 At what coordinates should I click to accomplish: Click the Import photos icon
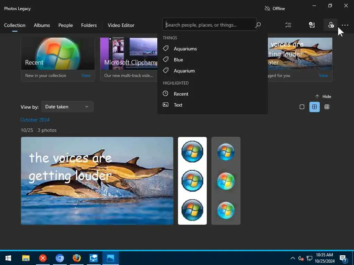[x=312, y=25]
